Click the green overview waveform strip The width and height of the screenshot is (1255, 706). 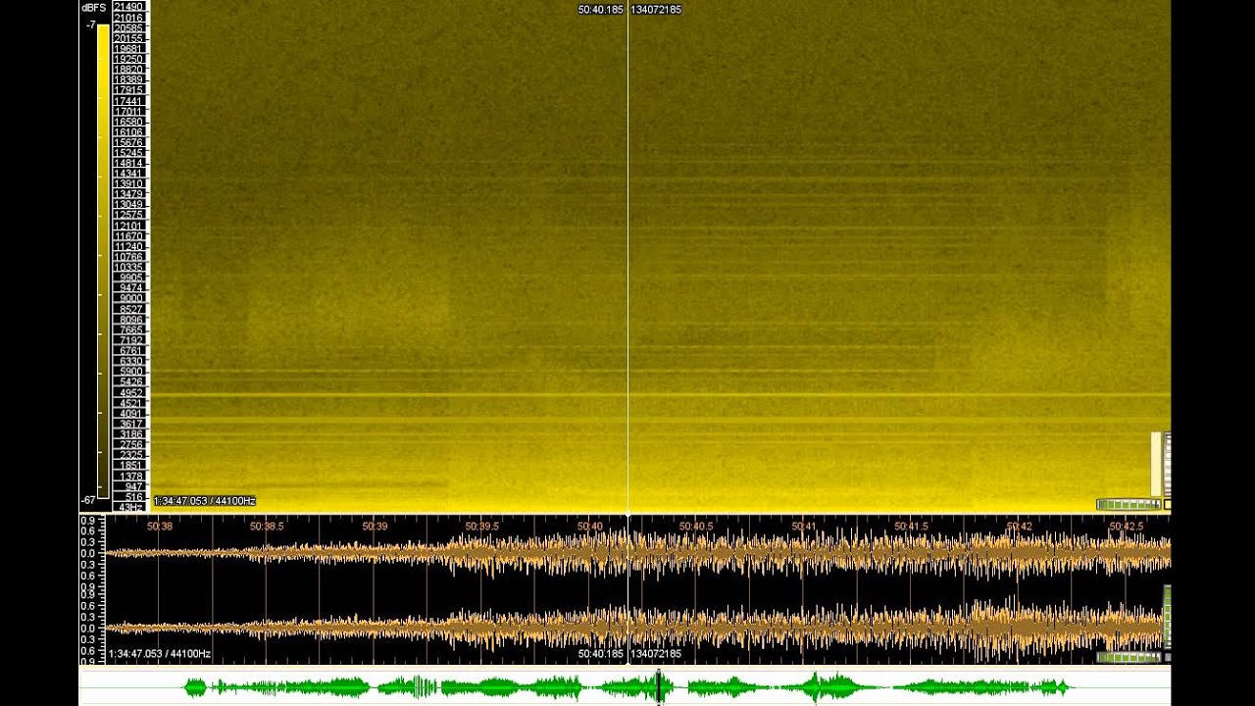(x=625, y=687)
